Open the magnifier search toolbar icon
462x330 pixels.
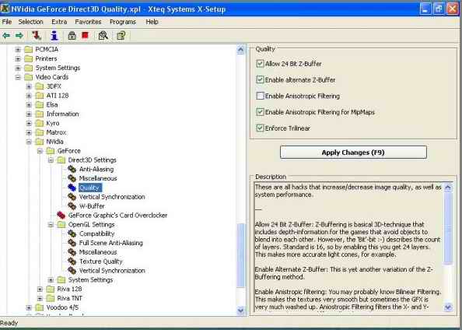pos(103,35)
